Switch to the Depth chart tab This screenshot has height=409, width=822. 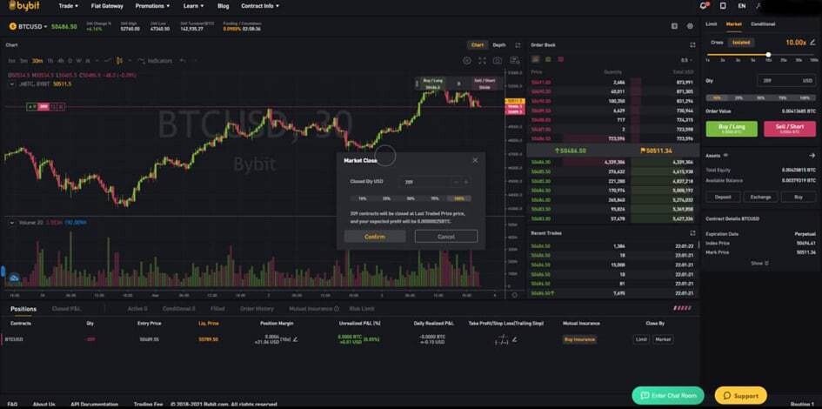point(499,45)
